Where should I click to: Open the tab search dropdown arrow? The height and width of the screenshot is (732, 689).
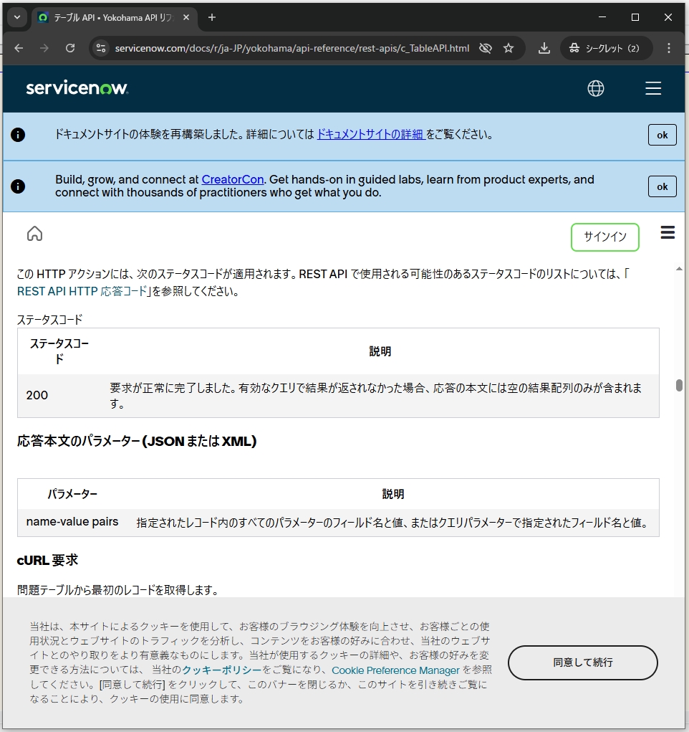click(17, 17)
